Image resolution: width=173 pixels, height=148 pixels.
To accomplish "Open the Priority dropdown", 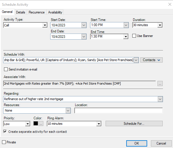I will 28,124.
